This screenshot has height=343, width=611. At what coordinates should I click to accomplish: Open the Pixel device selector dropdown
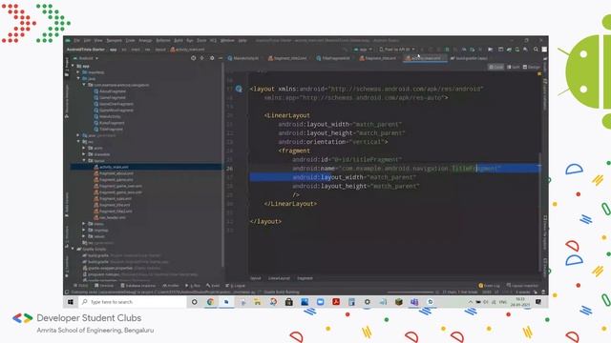[x=397, y=50]
